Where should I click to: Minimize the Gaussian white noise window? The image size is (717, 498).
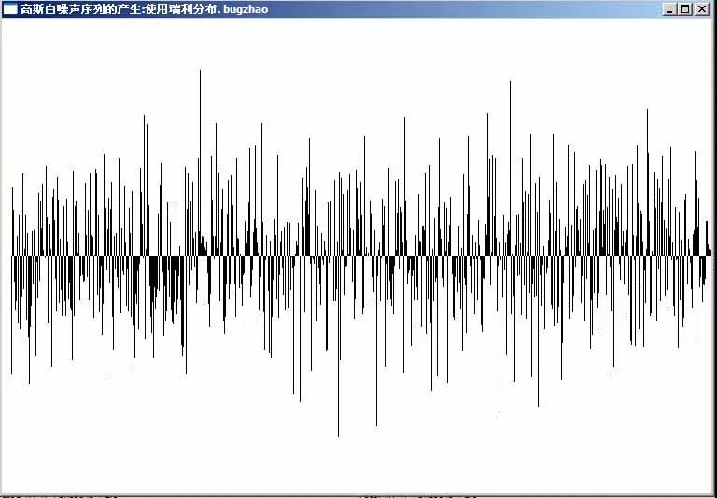(x=669, y=8)
